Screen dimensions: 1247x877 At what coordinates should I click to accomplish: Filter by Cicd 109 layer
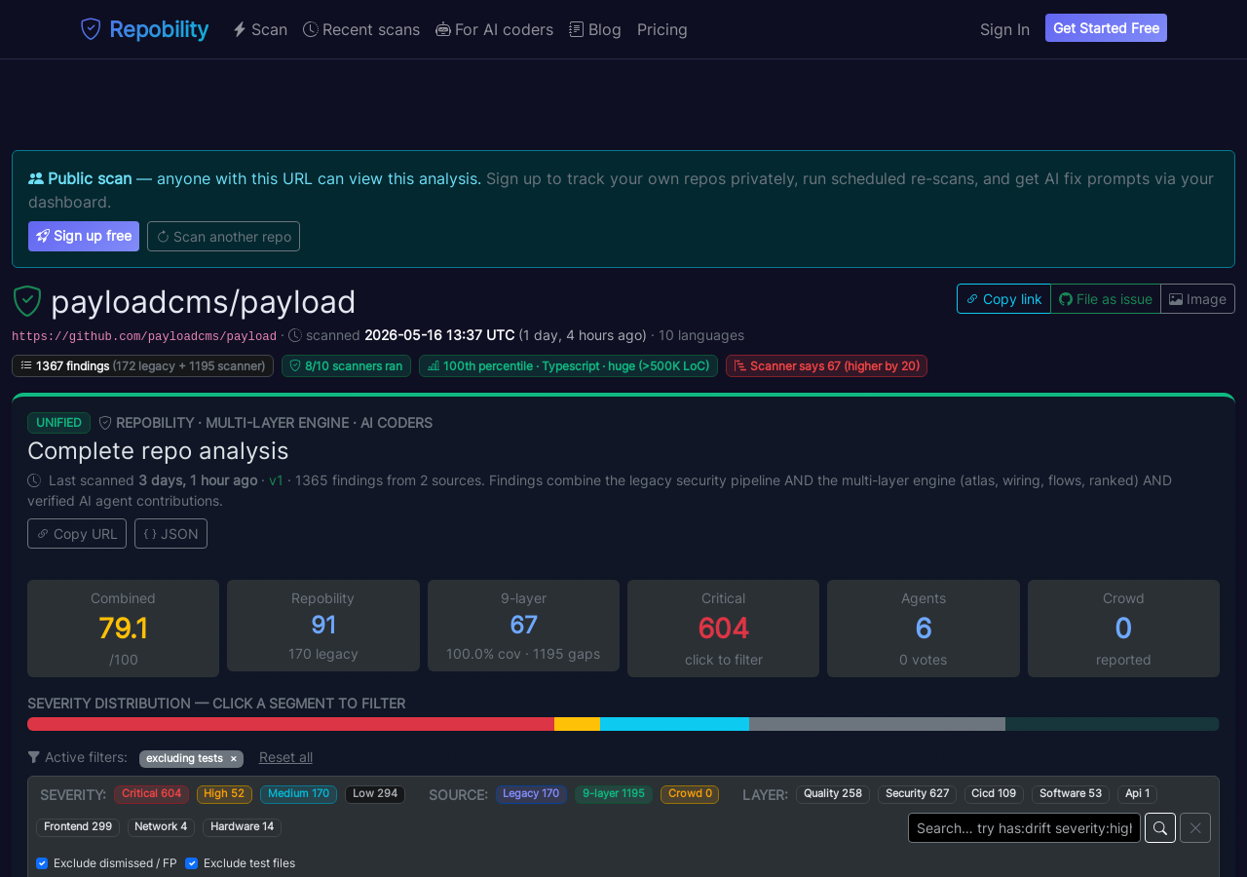click(x=994, y=794)
